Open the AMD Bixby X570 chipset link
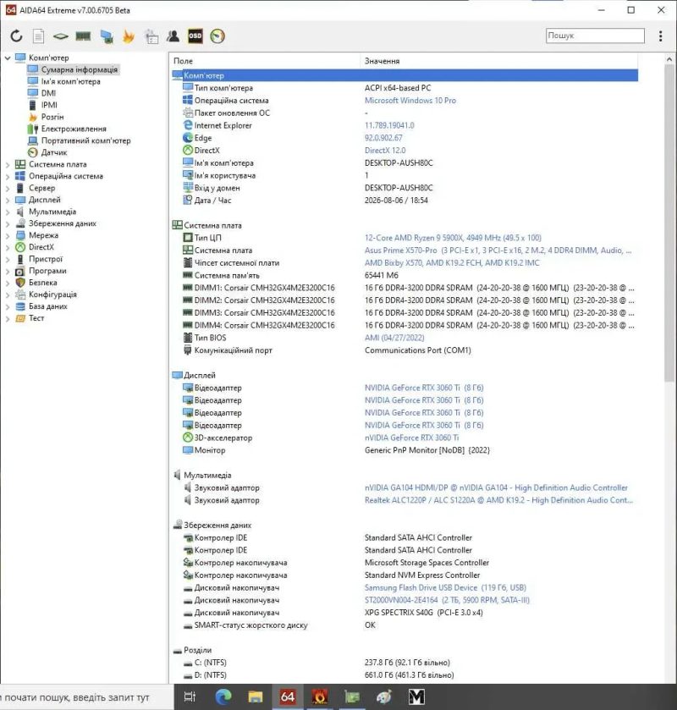This screenshot has width=677, height=710. pos(452,262)
